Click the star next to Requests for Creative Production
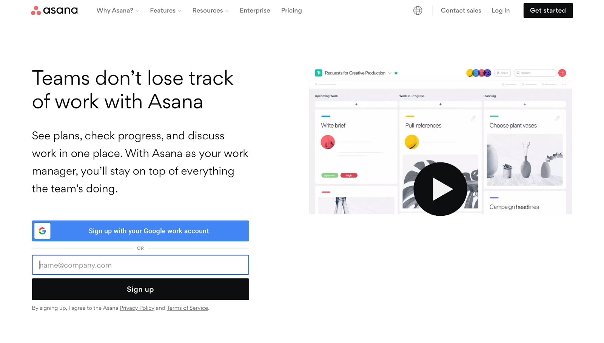 (396, 73)
